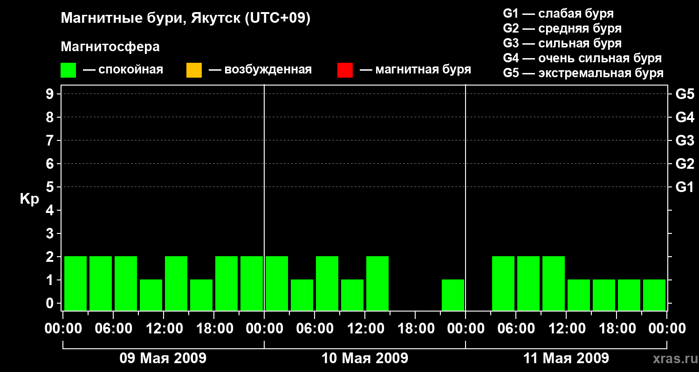Click the 'Kp' axis label
This screenshot has height=372, width=699.
click(29, 199)
